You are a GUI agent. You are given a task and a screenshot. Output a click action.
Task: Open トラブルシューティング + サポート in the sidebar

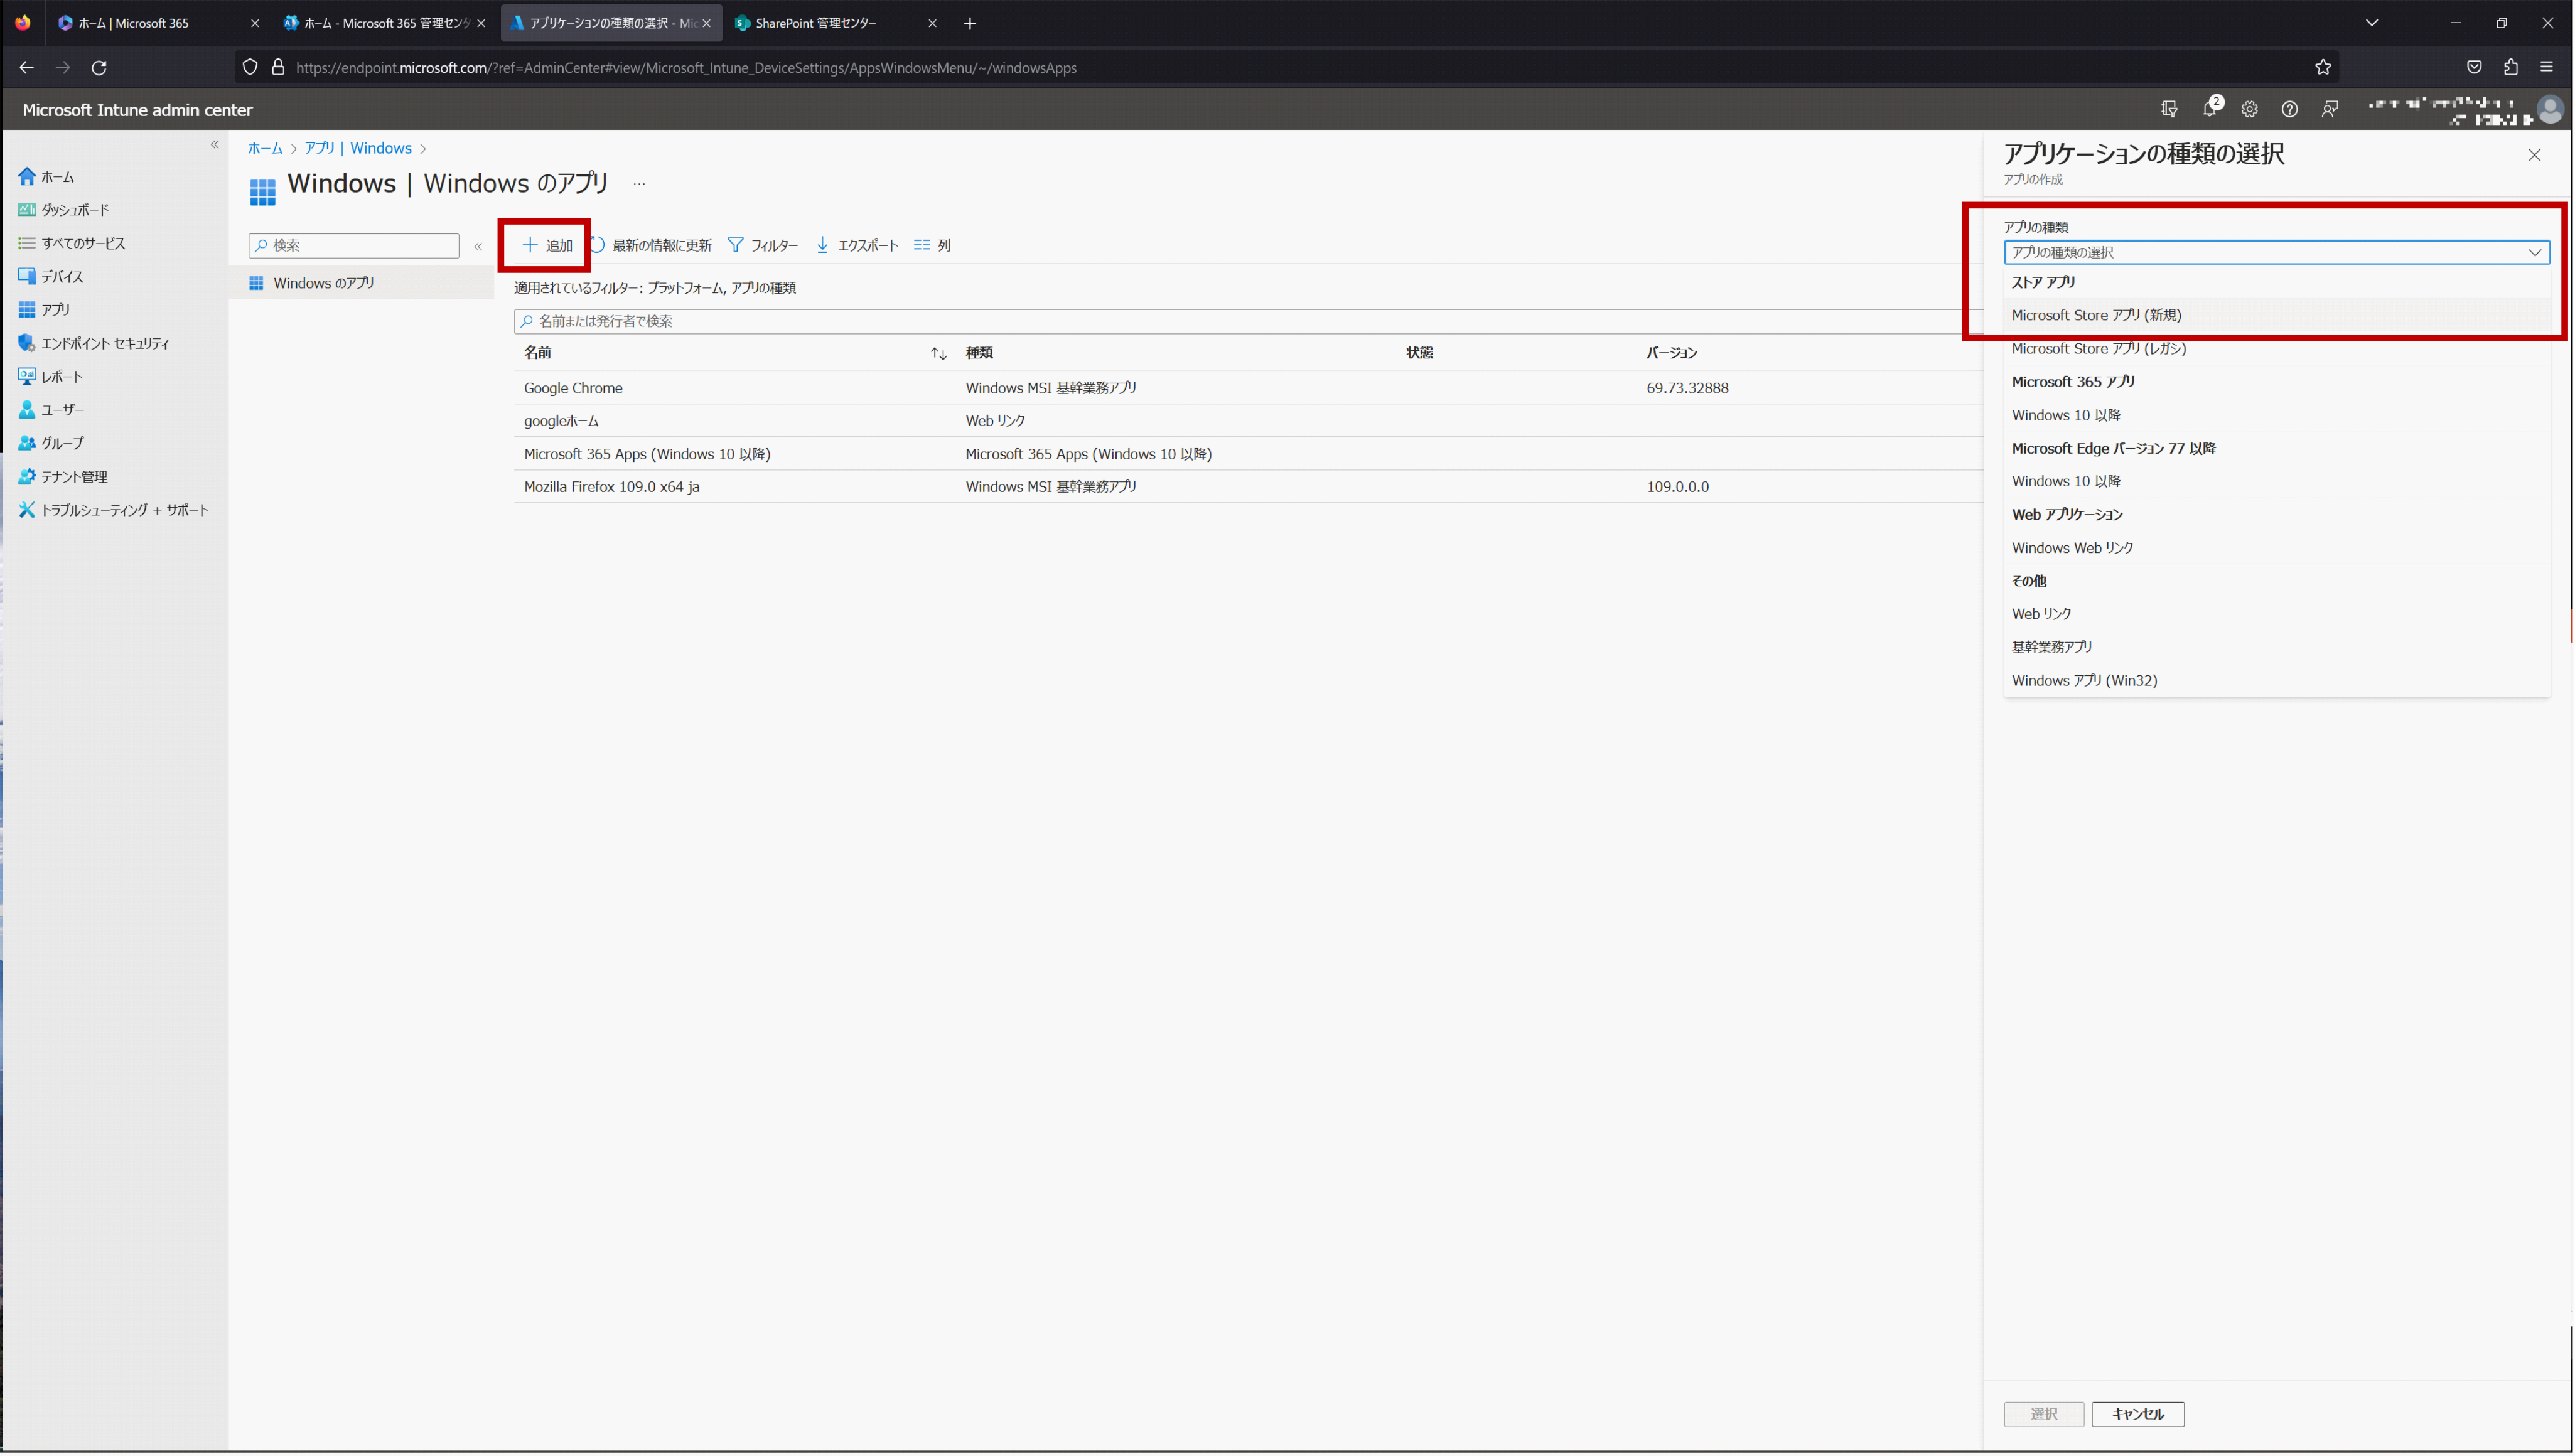pyautogui.click(x=114, y=510)
